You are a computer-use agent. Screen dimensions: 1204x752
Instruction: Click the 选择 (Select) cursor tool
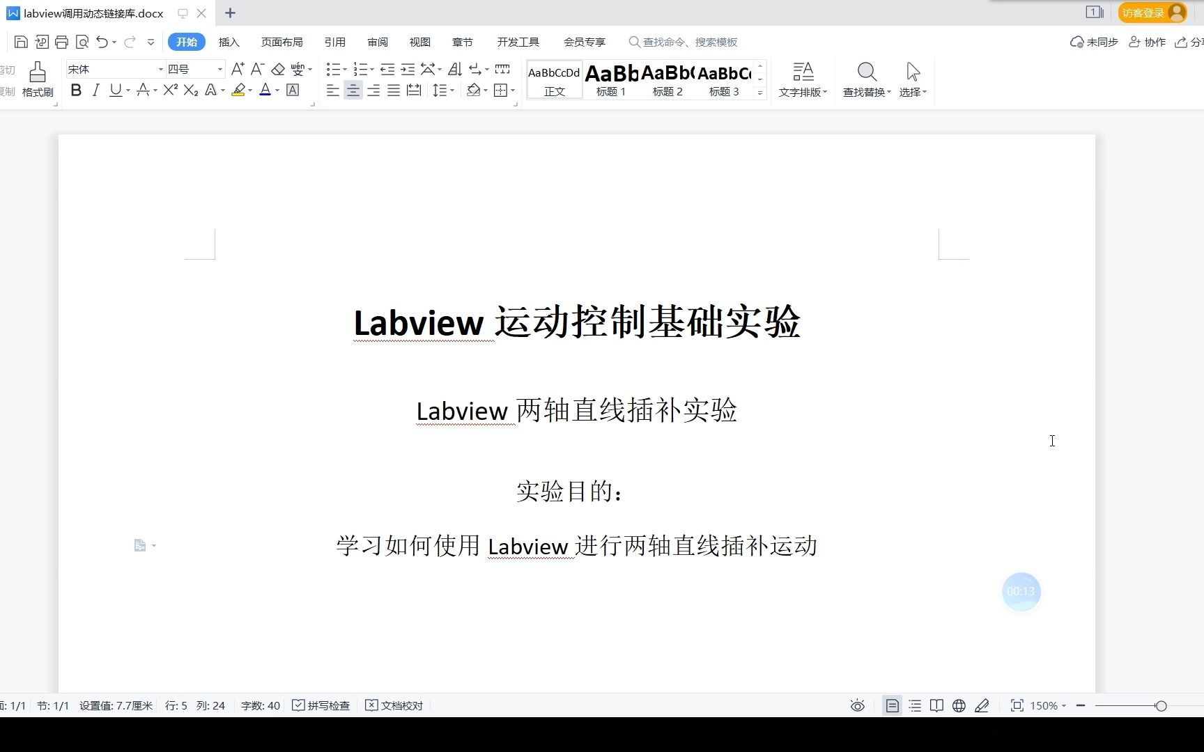tap(913, 79)
